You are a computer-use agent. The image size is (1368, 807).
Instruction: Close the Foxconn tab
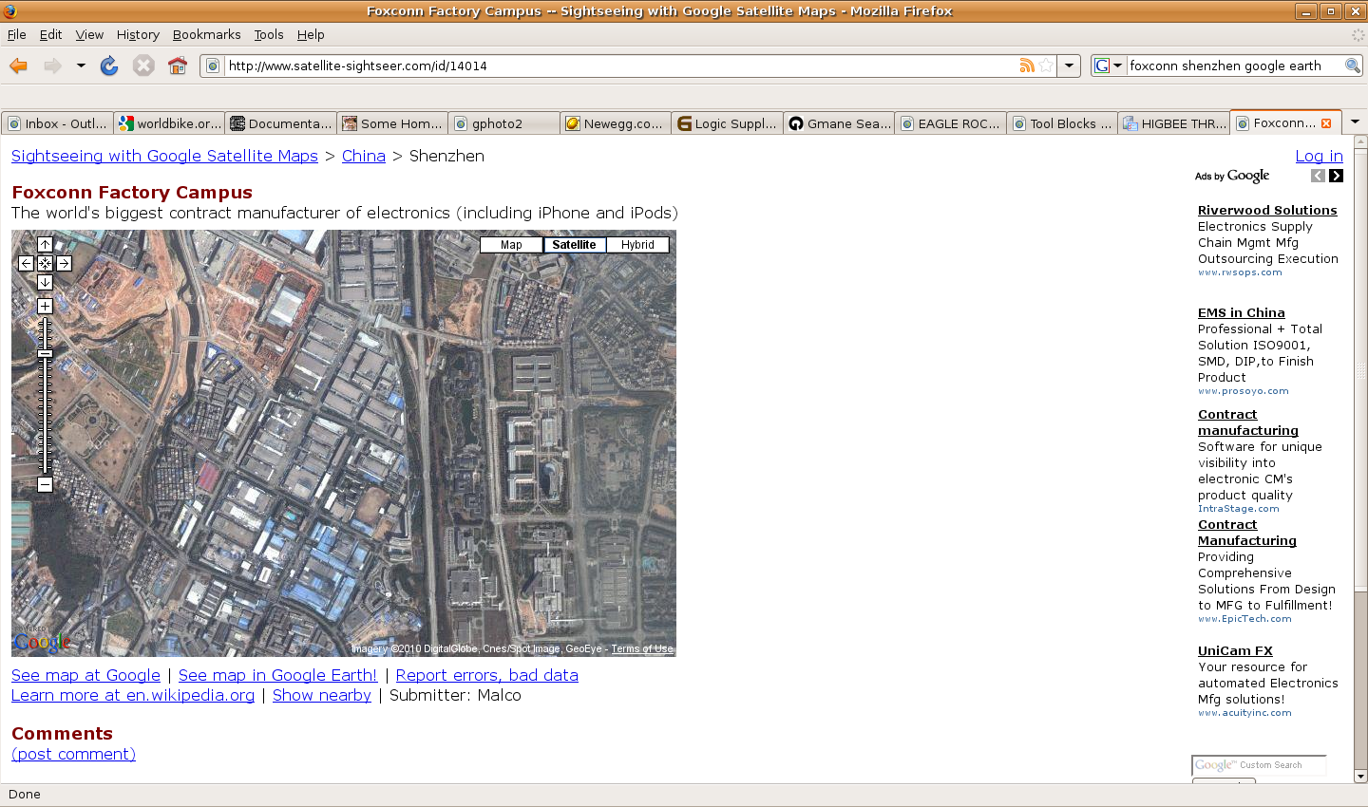point(1326,123)
